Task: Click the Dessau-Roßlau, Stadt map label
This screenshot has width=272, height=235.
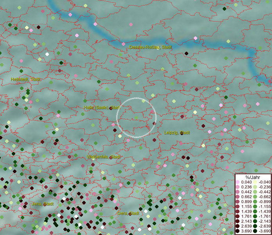Action: [x=151, y=47]
